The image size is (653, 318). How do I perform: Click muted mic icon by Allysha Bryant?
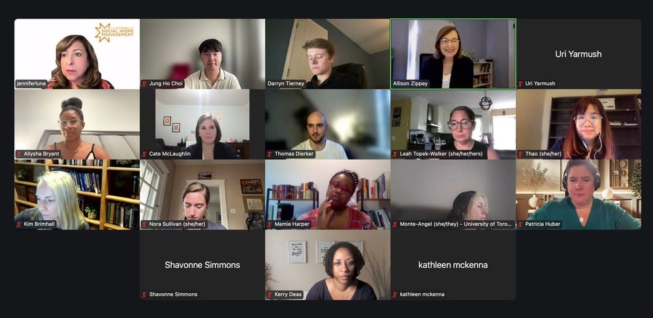click(x=20, y=154)
